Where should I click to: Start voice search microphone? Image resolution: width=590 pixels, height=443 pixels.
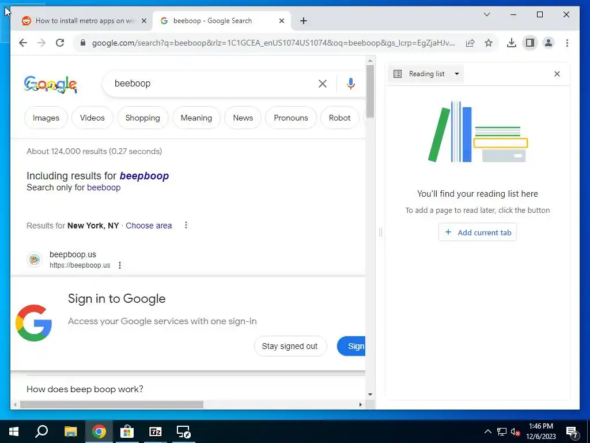351,84
